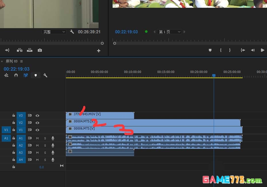Click the A1 source patch button

pyautogui.click(x=6, y=138)
